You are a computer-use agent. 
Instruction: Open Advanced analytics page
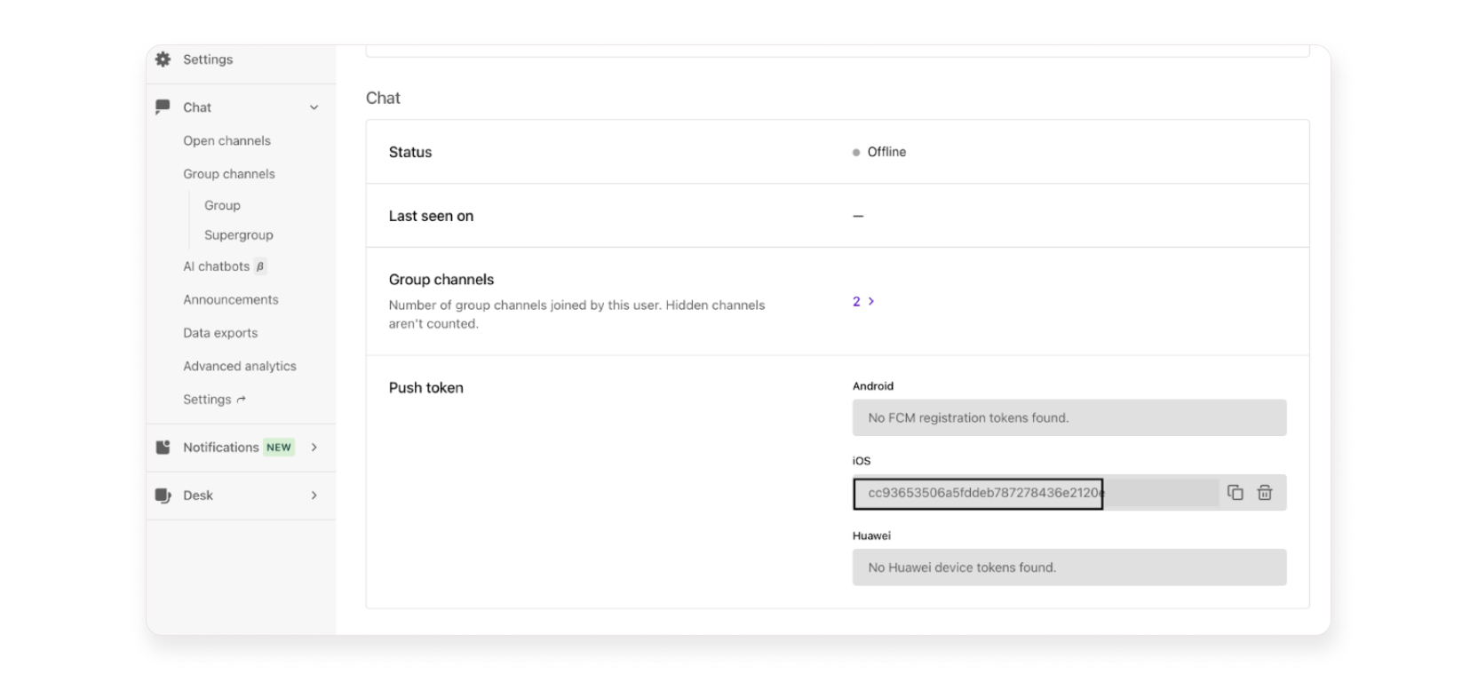point(240,366)
